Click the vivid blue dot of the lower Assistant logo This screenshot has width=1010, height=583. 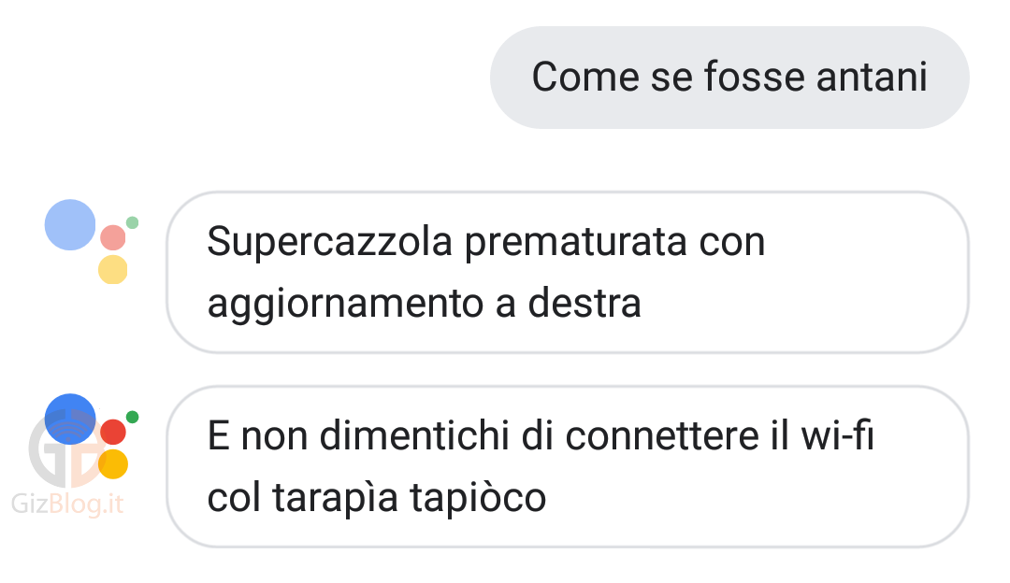coord(70,419)
